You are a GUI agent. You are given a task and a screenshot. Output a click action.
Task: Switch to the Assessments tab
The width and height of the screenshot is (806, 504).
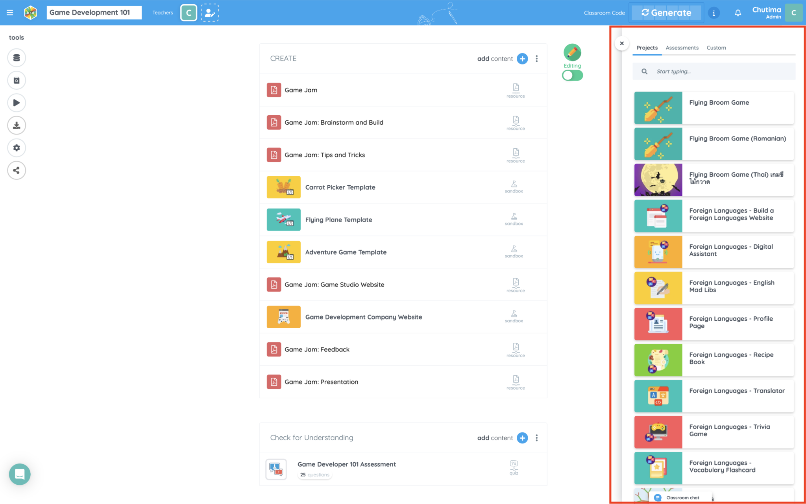tap(682, 47)
